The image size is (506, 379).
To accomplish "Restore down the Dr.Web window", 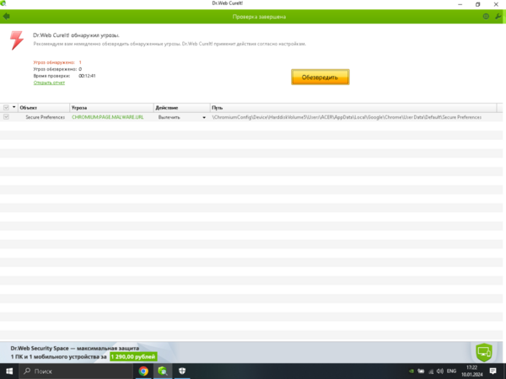I will click(x=477, y=4).
